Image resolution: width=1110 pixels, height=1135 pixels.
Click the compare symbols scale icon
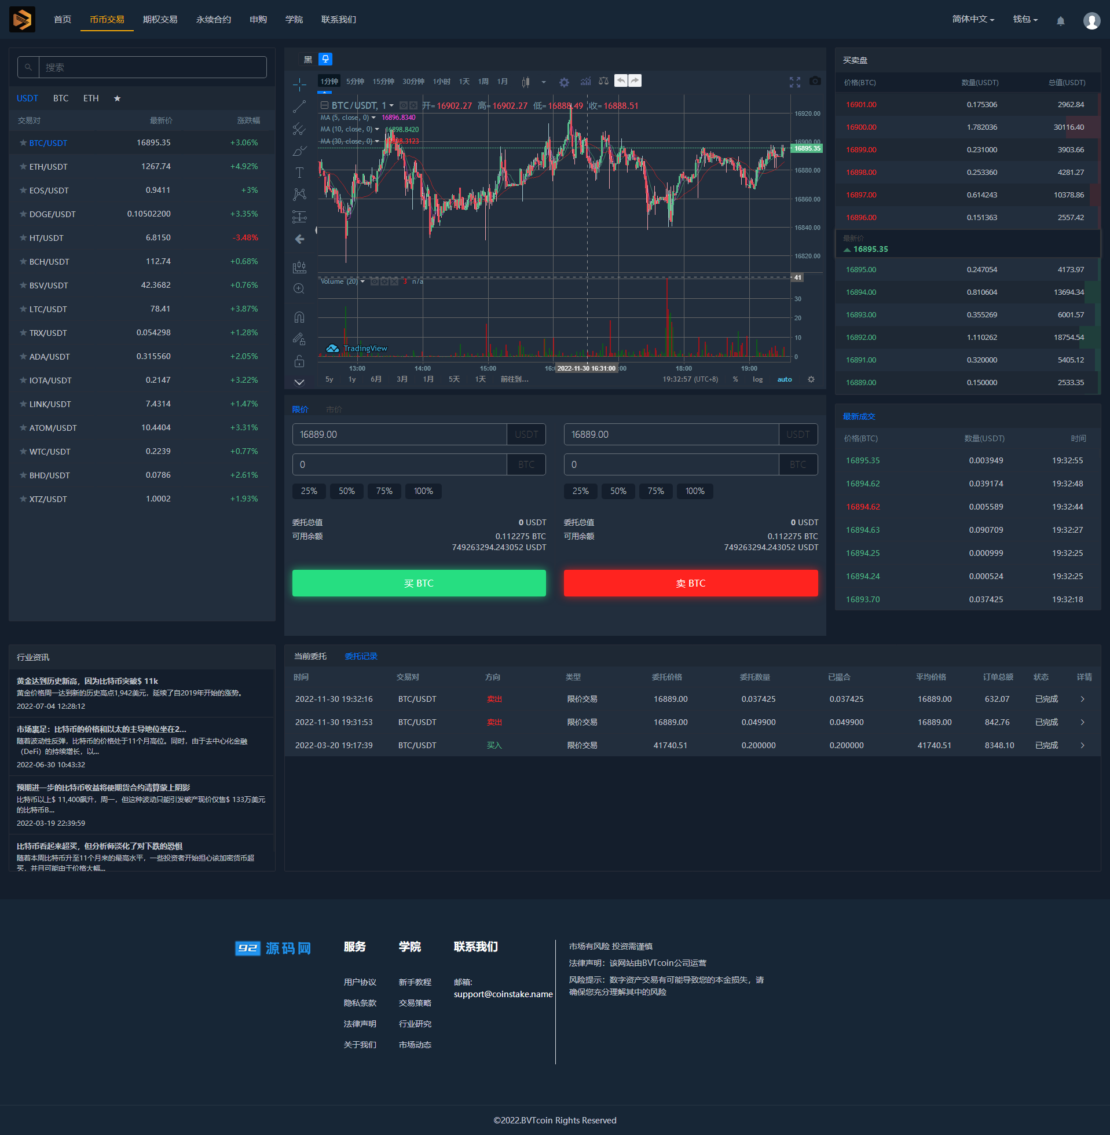point(603,82)
